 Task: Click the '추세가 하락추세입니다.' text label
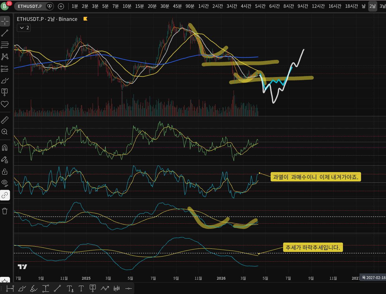point(313,248)
